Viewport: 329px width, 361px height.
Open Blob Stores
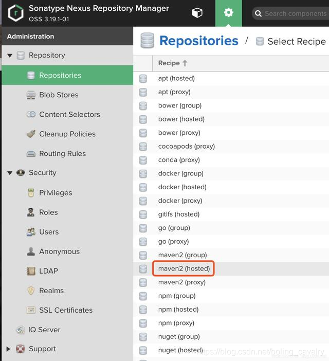coord(59,95)
